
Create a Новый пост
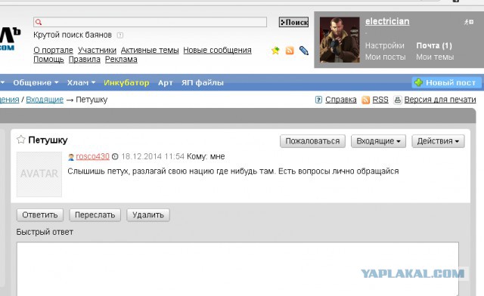tap(447, 82)
